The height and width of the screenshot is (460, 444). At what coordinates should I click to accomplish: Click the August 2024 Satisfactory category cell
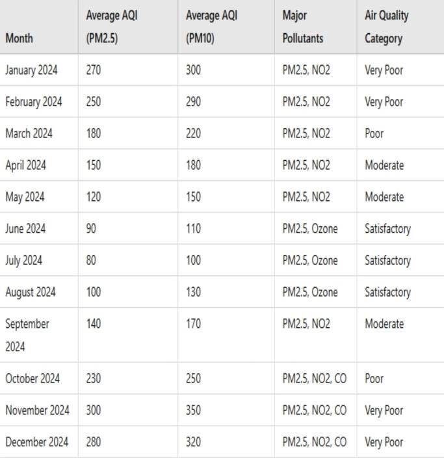tap(387, 292)
